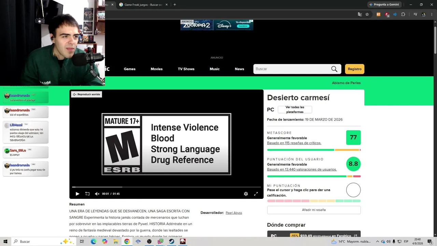Open the weather widget showing 14°C

tap(351, 242)
